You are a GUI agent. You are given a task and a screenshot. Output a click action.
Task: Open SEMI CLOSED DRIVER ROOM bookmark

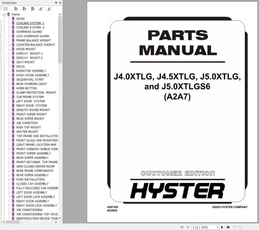(x=35, y=167)
